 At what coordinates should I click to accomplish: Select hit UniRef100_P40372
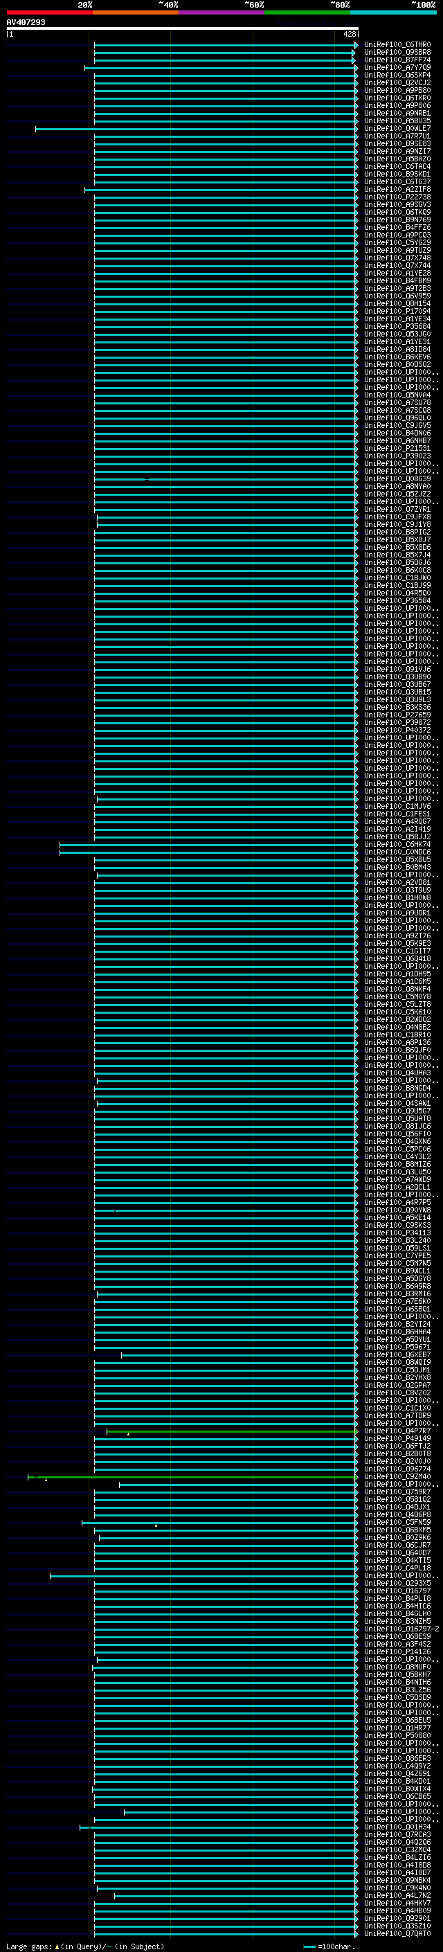(397, 731)
